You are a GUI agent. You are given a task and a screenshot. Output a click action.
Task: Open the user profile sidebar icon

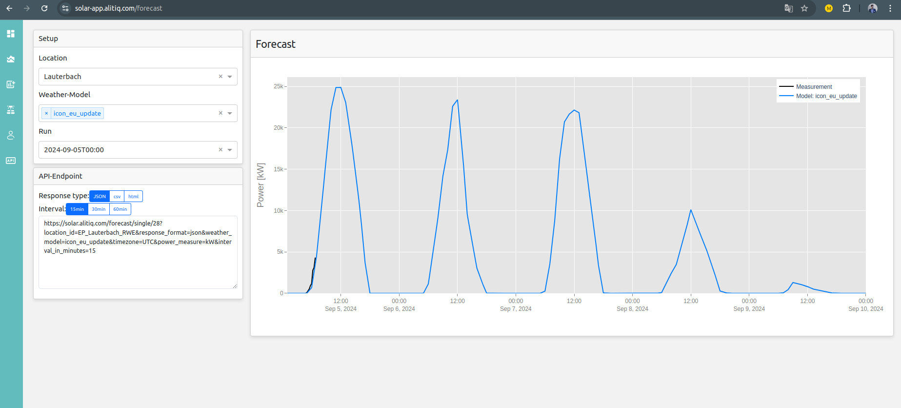pyautogui.click(x=11, y=135)
